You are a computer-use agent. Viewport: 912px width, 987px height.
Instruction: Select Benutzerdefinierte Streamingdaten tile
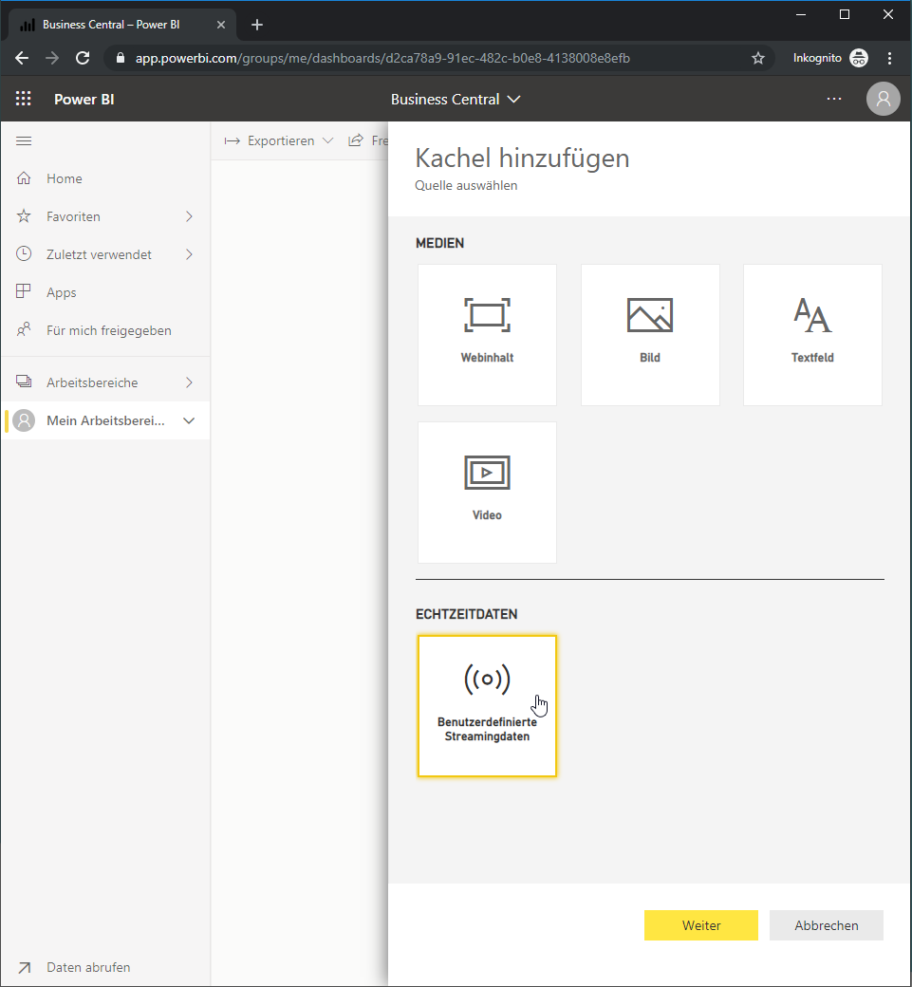487,706
